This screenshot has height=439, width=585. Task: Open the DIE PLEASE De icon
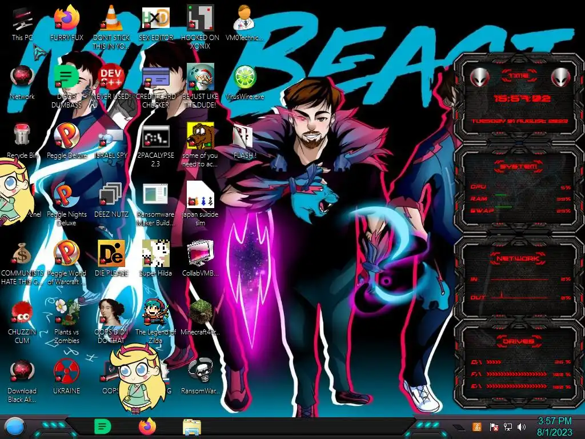point(111,259)
